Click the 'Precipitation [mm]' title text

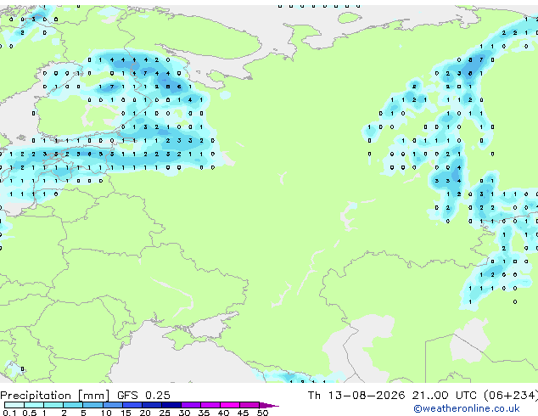(54, 396)
